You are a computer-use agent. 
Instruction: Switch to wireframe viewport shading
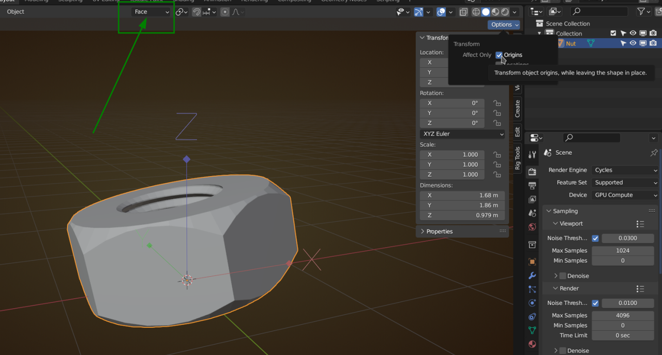pos(476,12)
